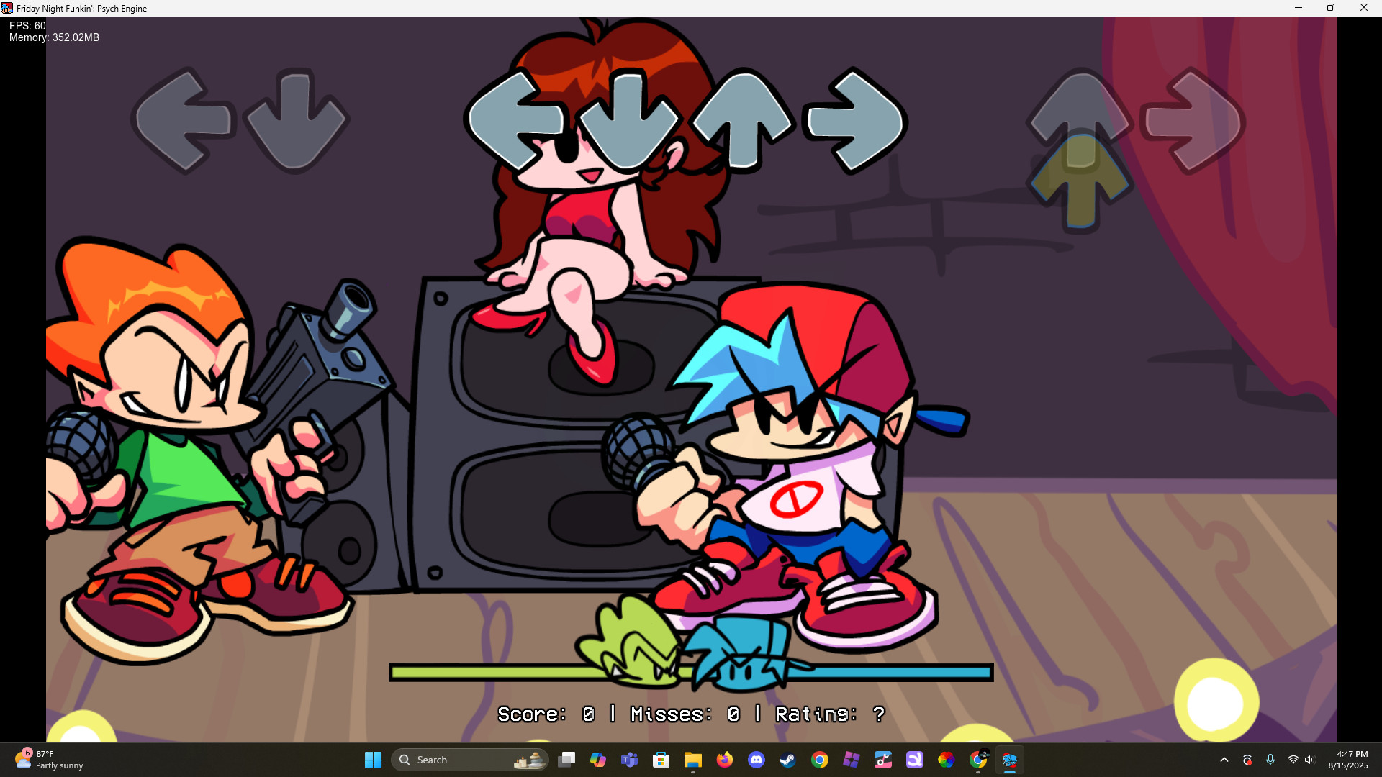
Task: Open Steam from the taskbar
Action: pyautogui.click(x=788, y=760)
